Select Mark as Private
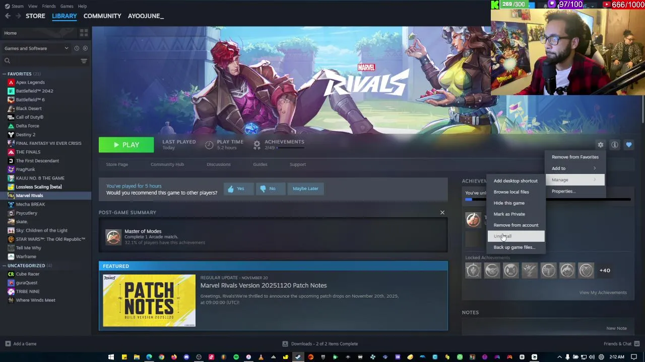Viewport: 645px width, 362px height. [515, 214]
